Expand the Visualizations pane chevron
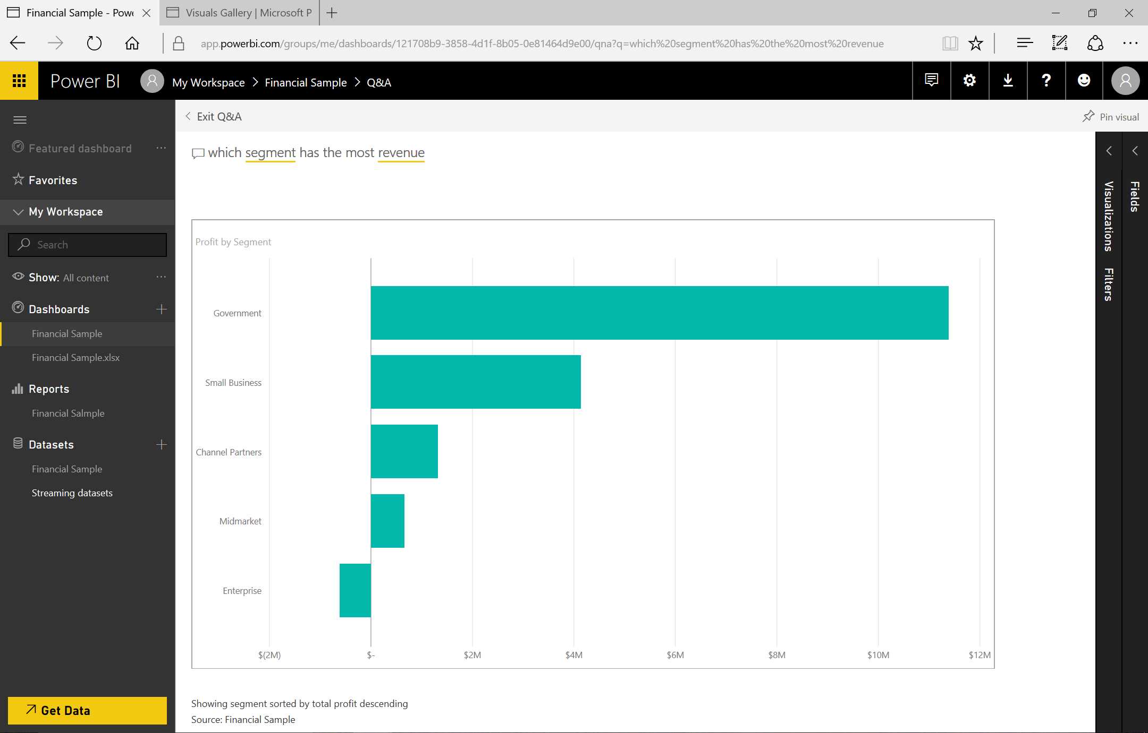 click(1109, 151)
